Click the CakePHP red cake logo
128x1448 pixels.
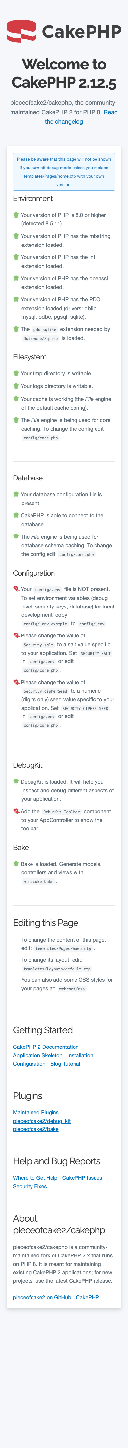click(x=21, y=32)
